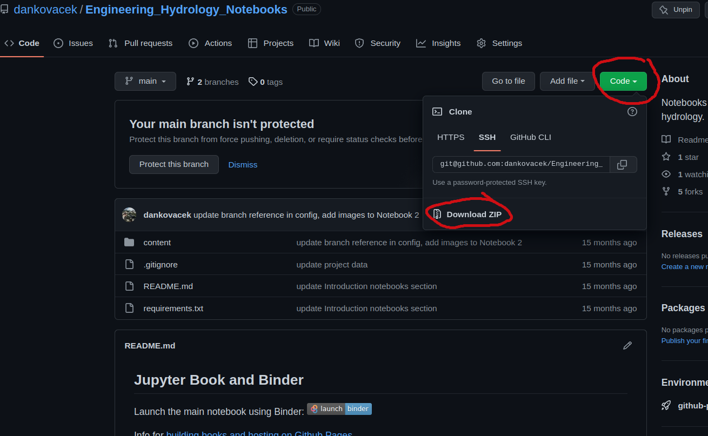The height and width of the screenshot is (436, 708).
Task: Open the Add file dropdown
Action: pyautogui.click(x=567, y=81)
